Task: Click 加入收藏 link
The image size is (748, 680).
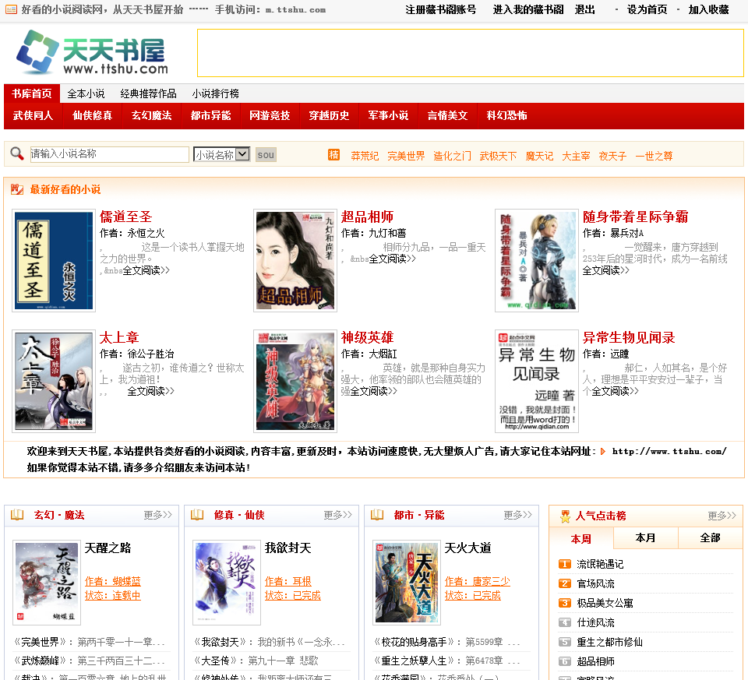Action: 708,9
